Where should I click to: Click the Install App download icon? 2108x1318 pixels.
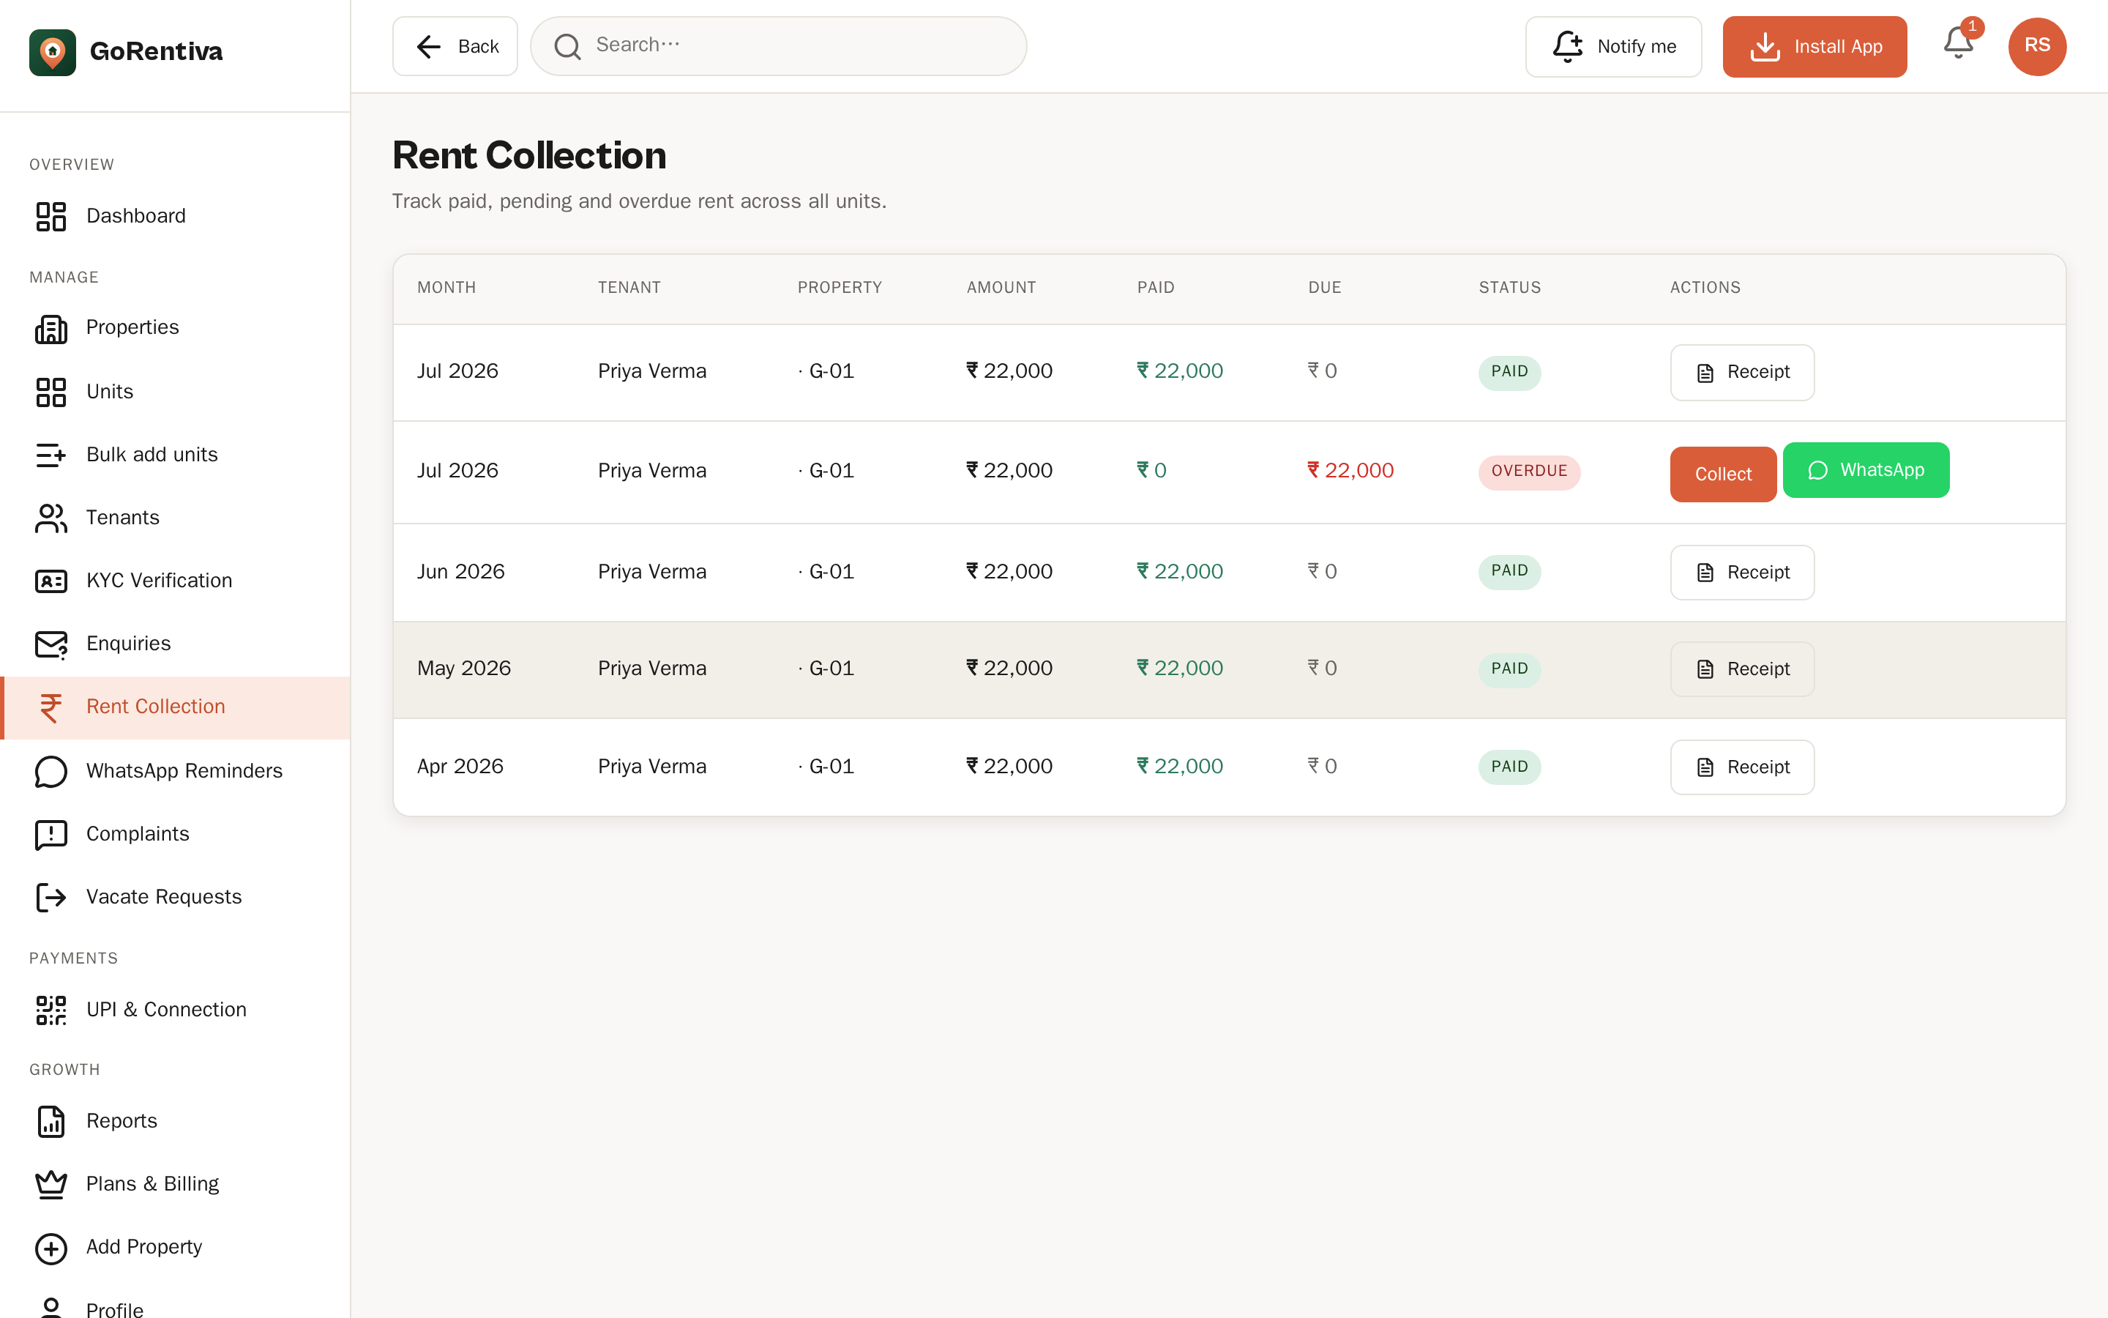1765,47
